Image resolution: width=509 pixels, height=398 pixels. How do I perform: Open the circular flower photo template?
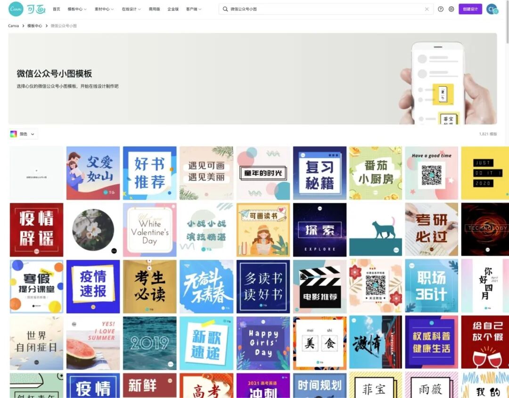pyautogui.click(x=93, y=230)
